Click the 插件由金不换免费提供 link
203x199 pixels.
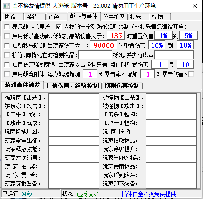point(149,194)
